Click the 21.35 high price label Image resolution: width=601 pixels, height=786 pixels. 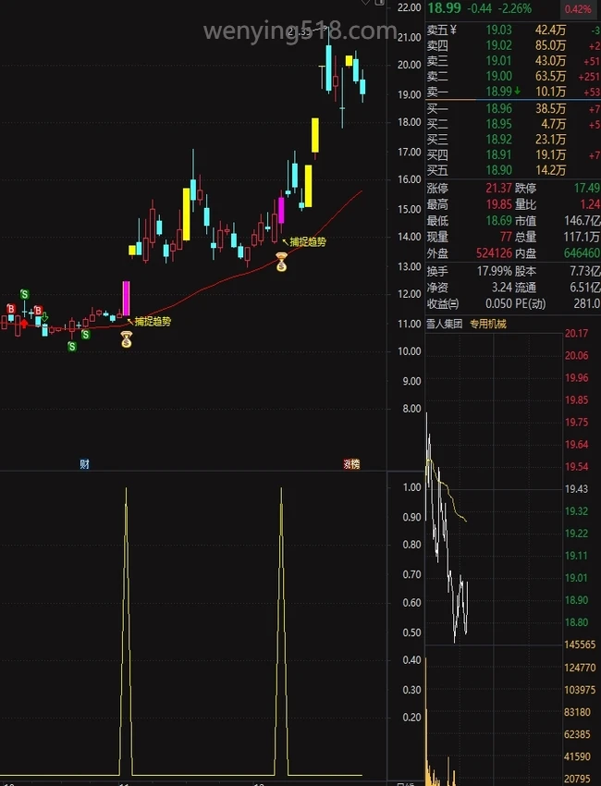pyautogui.click(x=300, y=33)
